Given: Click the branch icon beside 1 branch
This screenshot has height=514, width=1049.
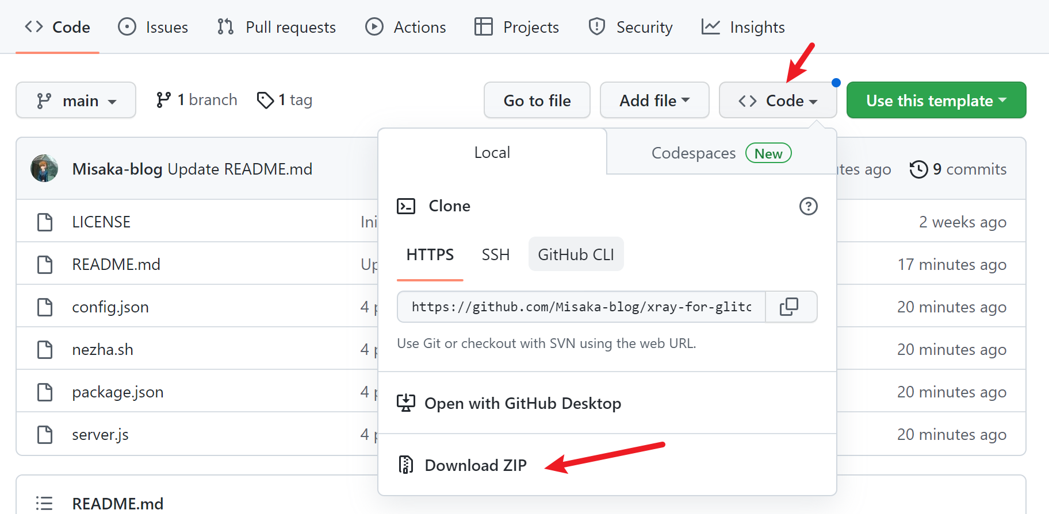Looking at the screenshot, I should (x=163, y=100).
